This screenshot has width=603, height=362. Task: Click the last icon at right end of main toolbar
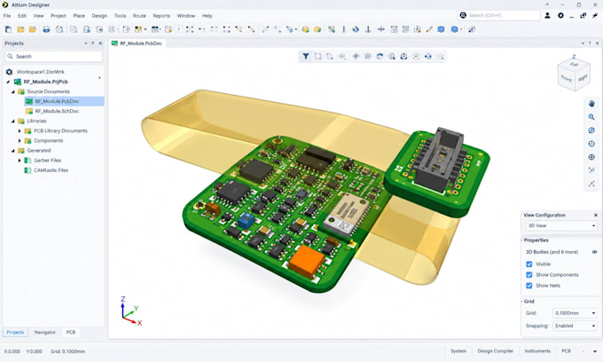[x=472, y=29]
